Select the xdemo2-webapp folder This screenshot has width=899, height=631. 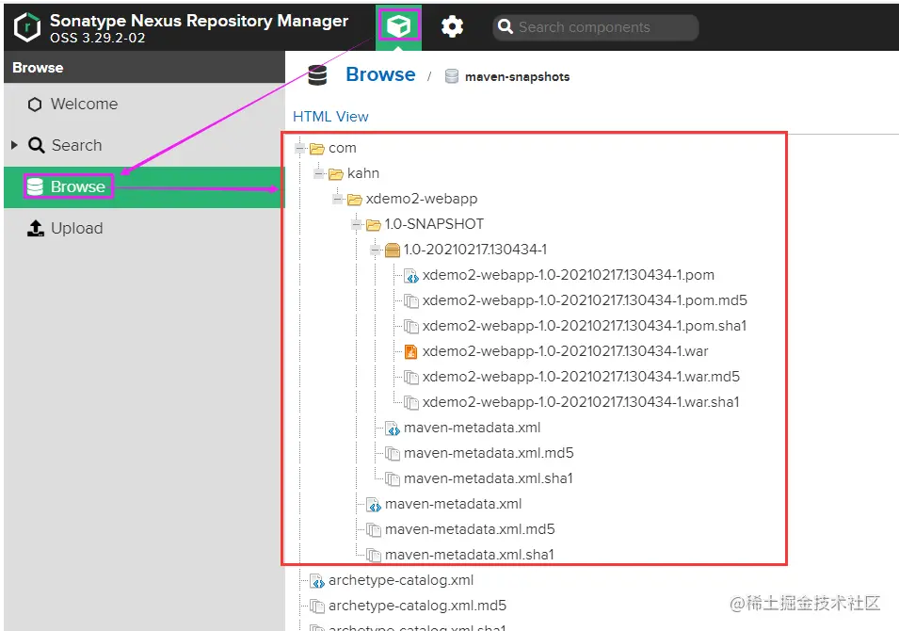click(x=422, y=199)
